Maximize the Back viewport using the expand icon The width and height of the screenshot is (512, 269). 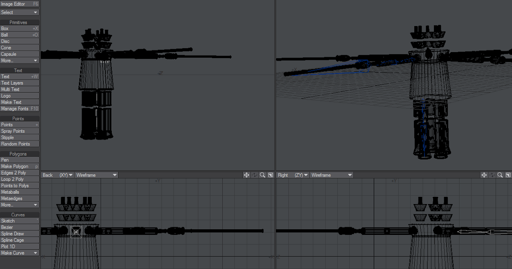[x=270, y=175]
